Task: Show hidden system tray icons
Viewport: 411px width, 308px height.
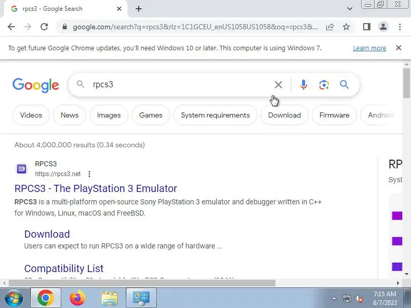Action: coord(334,298)
